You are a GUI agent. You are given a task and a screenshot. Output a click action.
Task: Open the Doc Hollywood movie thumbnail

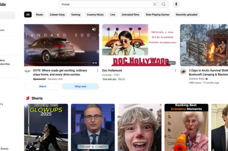pyautogui.click(x=139, y=45)
